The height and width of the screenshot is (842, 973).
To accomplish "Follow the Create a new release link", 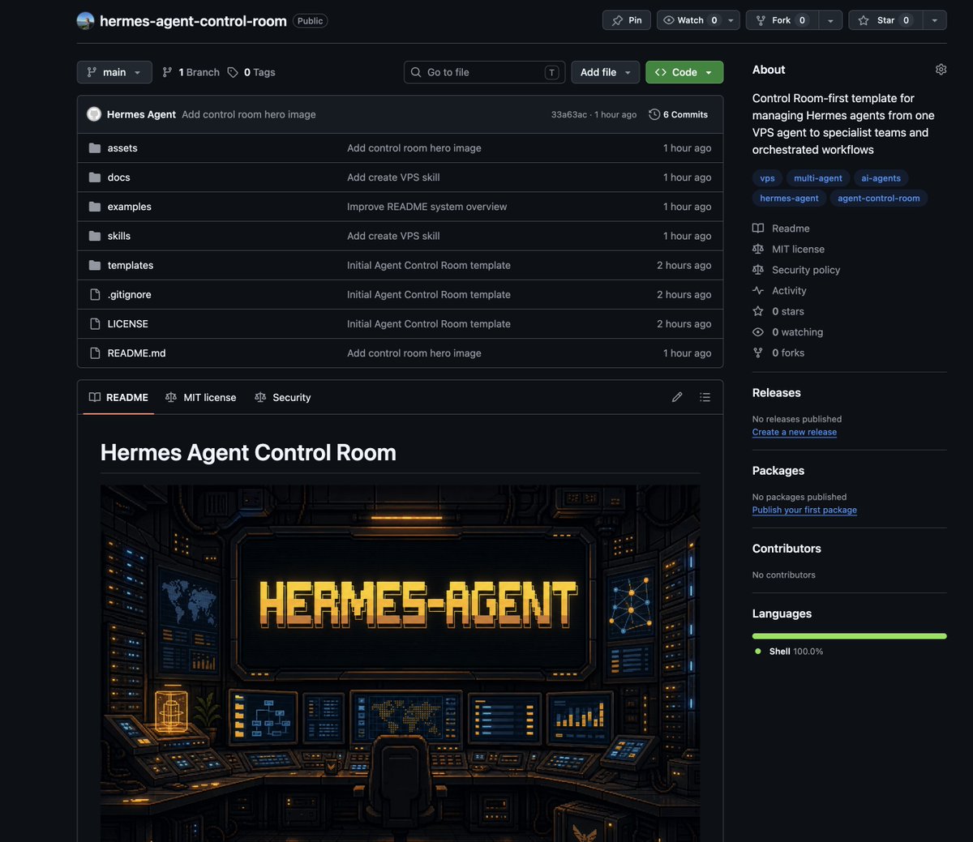I will coord(795,432).
